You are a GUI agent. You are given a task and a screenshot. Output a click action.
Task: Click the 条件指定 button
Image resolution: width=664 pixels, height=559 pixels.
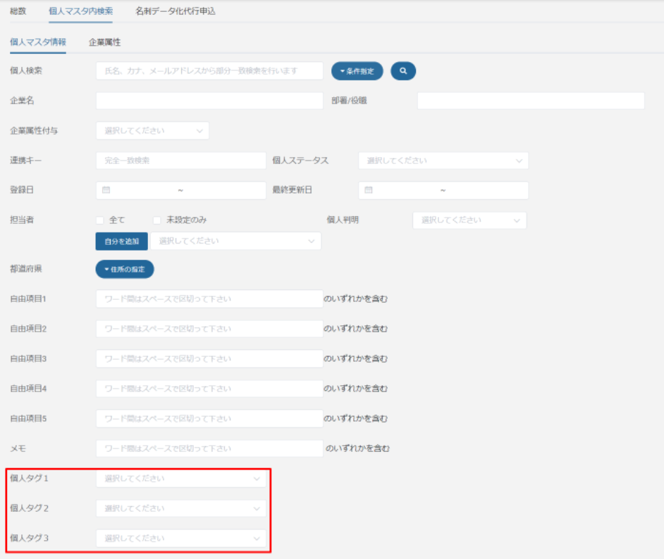coord(357,71)
